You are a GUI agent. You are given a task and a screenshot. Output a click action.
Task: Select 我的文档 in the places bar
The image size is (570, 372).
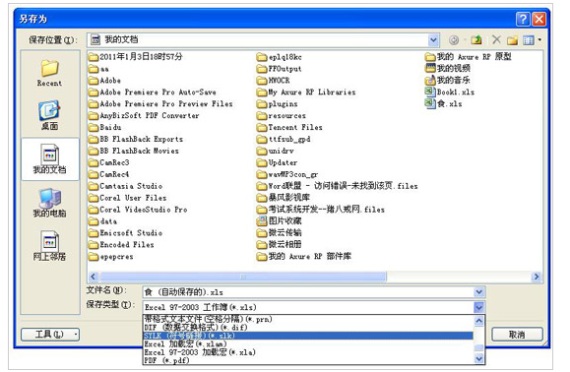50,158
